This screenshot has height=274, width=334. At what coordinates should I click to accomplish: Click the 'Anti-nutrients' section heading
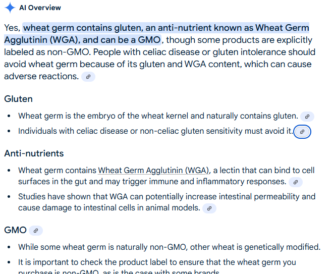click(x=34, y=153)
